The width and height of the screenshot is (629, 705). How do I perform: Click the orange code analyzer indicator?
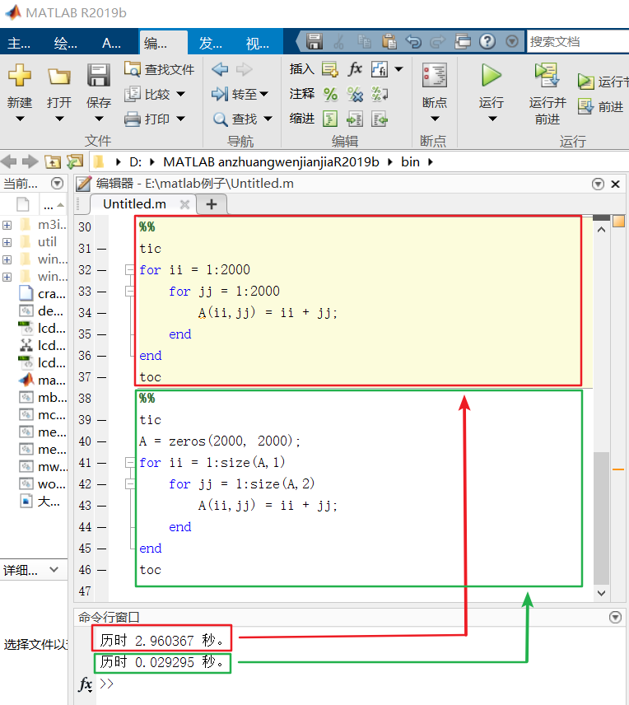click(619, 222)
